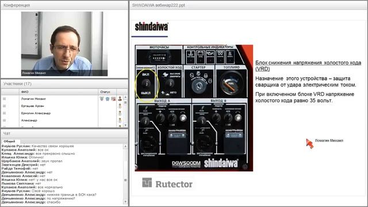Click the Участники (17) panel header
368x207 pixels.
(x=64, y=84)
